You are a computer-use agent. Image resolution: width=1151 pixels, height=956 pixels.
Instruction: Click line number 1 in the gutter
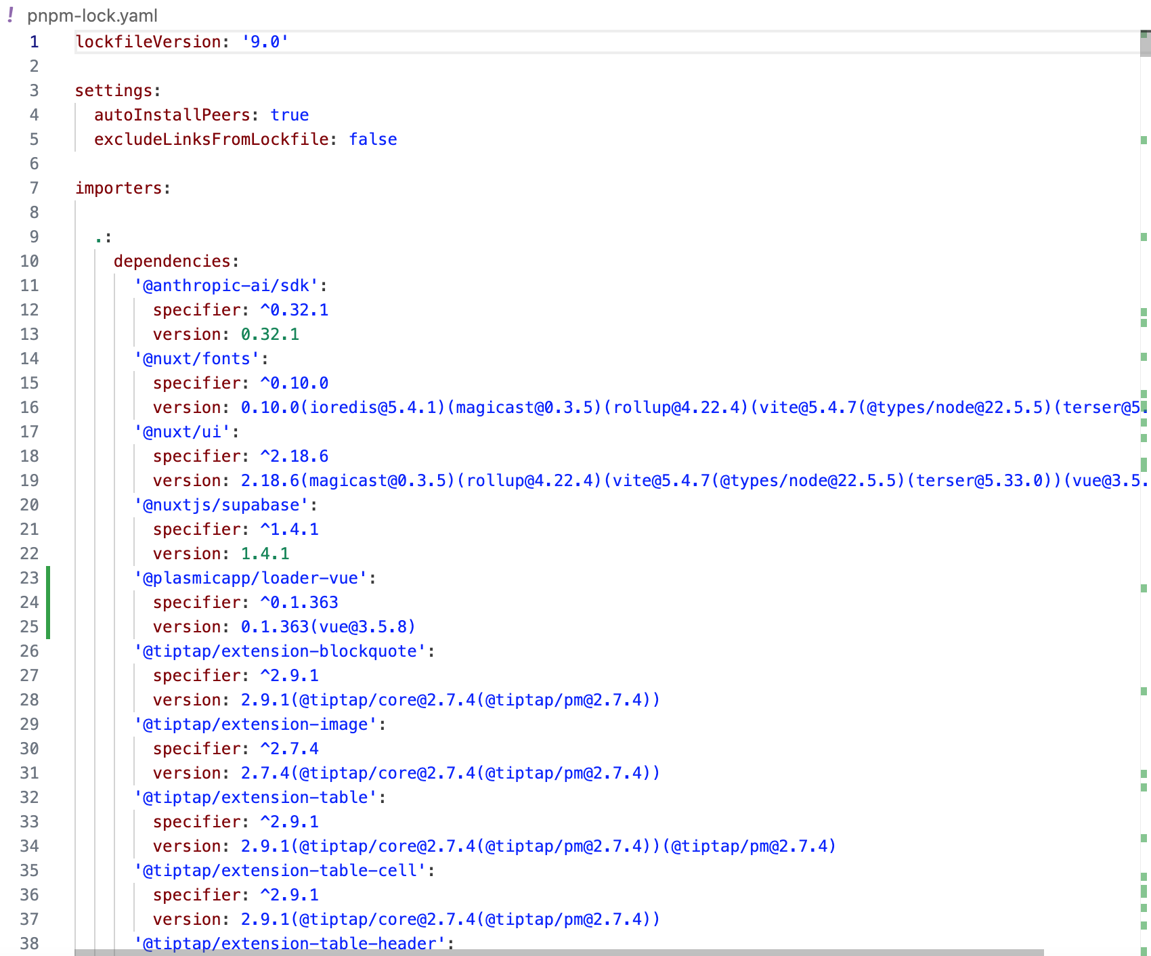click(34, 42)
